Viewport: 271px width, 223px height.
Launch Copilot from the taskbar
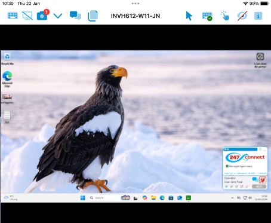coord(144,198)
